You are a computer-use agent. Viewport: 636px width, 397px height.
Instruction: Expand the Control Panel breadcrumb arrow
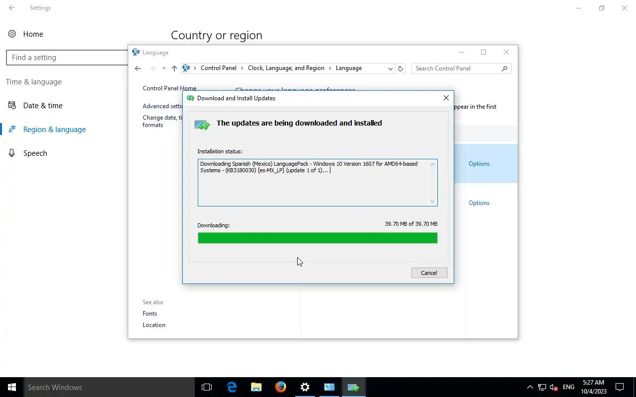tap(242, 68)
